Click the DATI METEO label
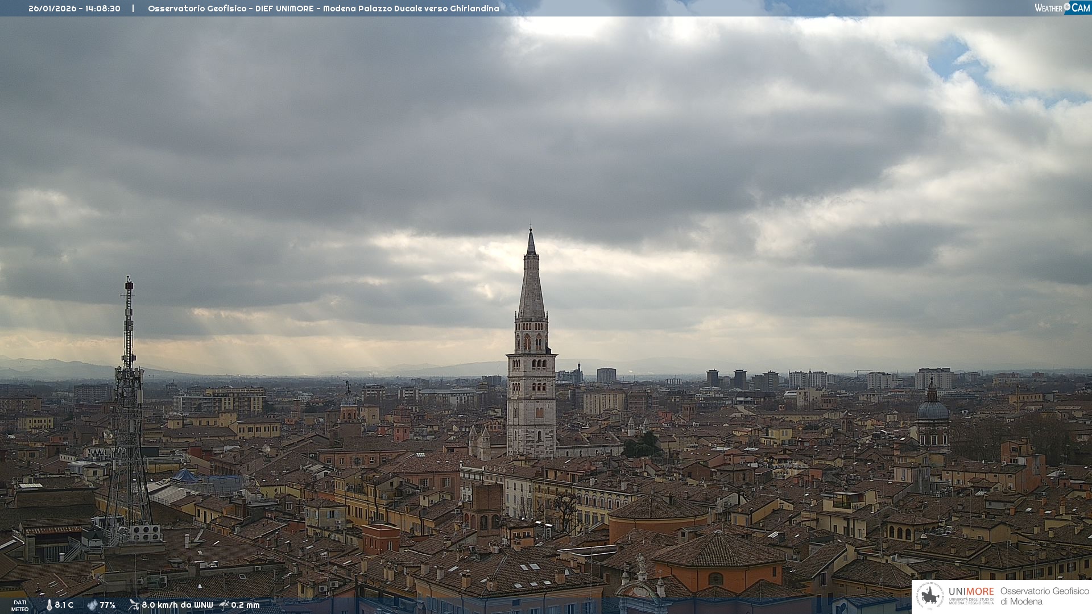Viewport: 1092px width, 614px height. click(x=20, y=605)
